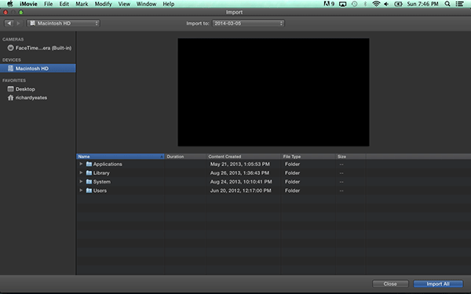Expand the System folder triangle
The image size is (471, 294).
[x=81, y=182]
